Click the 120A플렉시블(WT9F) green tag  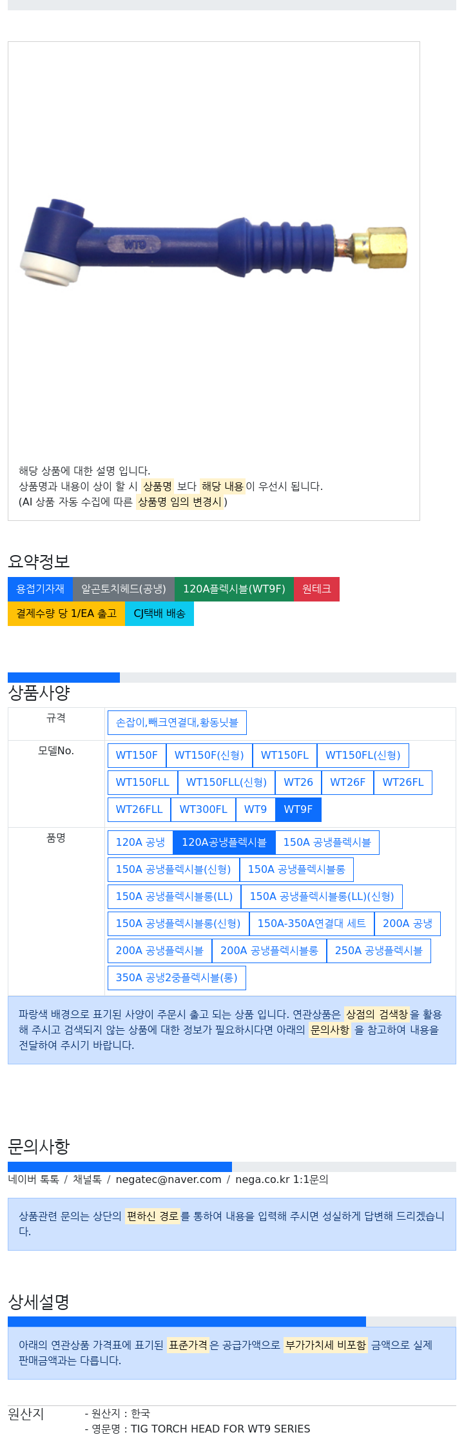pyautogui.click(x=234, y=589)
